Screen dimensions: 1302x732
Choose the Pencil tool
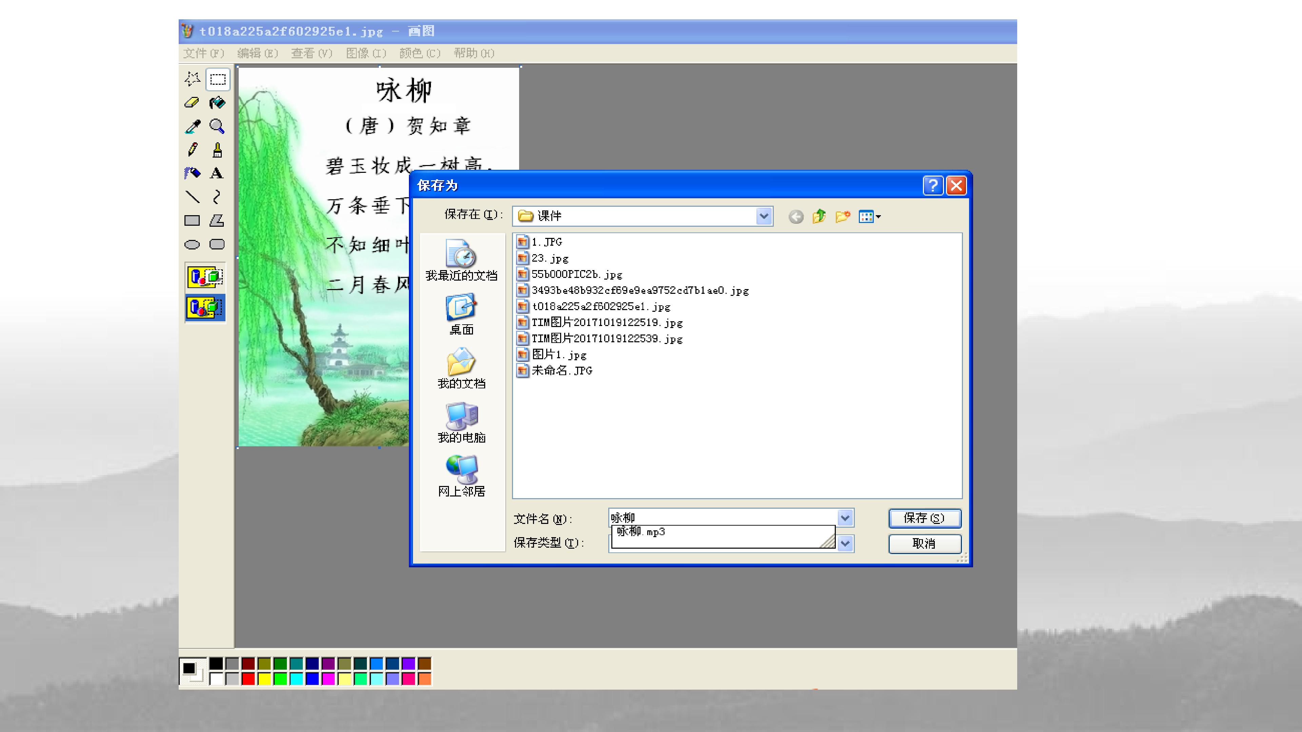192,150
